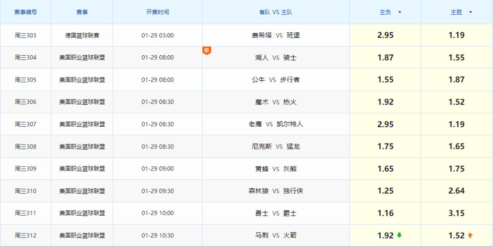Click match number 周三310
The height and width of the screenshot is (247, 493).
pyautogui.click(x=26, y=191)
